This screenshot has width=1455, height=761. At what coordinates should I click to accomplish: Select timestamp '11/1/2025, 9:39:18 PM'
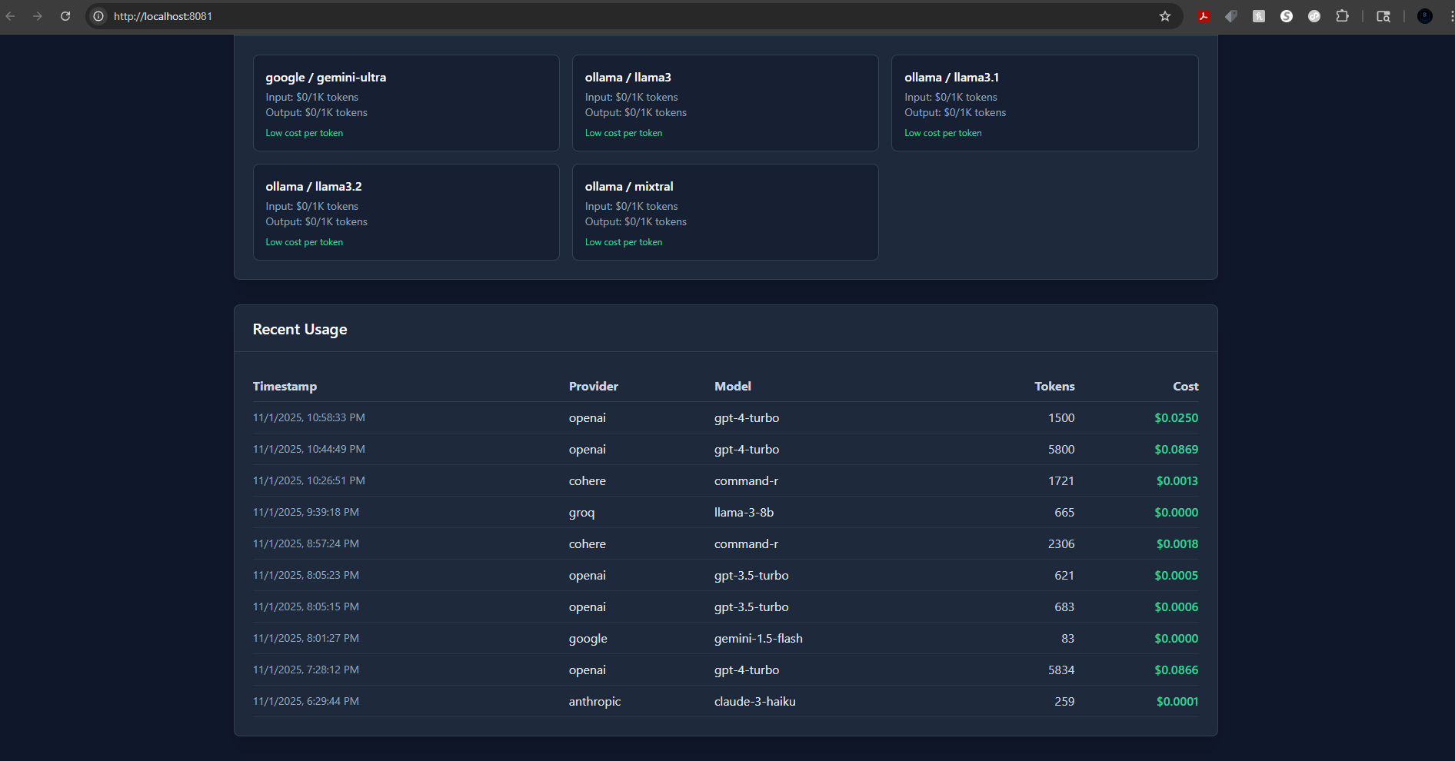[306, 513]
